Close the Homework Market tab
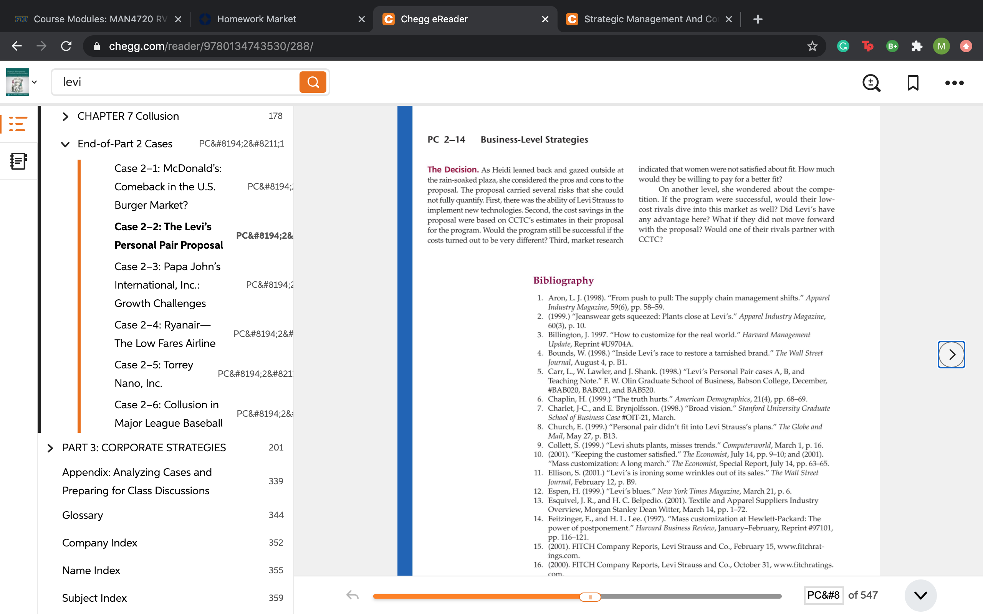983x614 pixels. point(361,19)
